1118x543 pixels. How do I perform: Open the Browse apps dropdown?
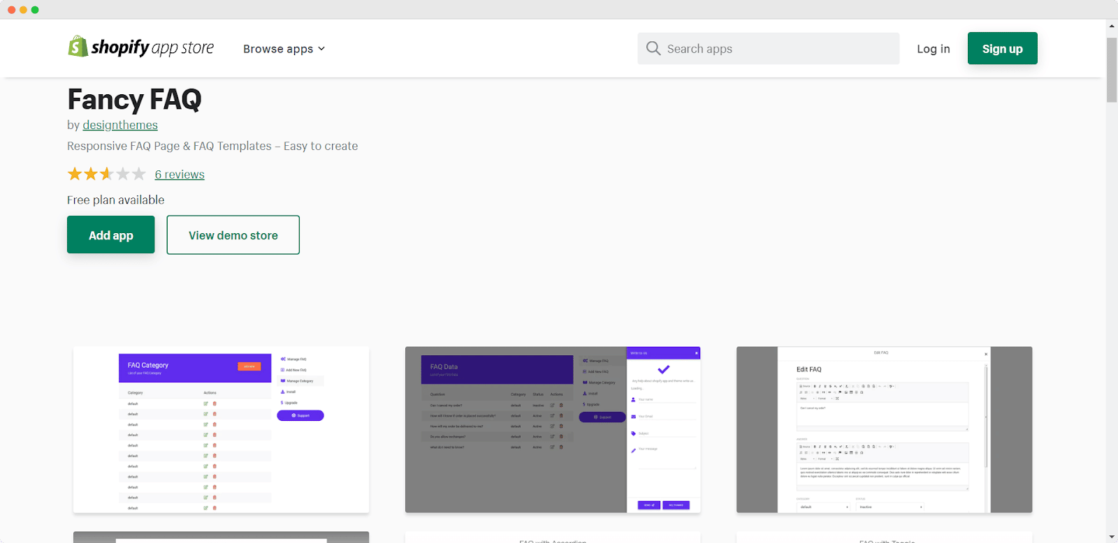pyautogui.click(x=284, y=49)
